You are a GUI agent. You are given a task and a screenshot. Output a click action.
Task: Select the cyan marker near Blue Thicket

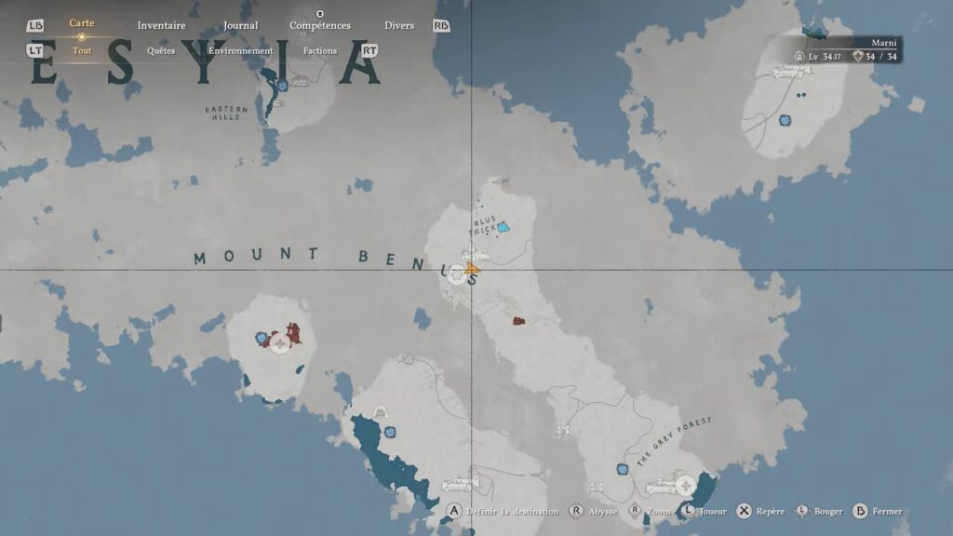[x=503, y=228]
